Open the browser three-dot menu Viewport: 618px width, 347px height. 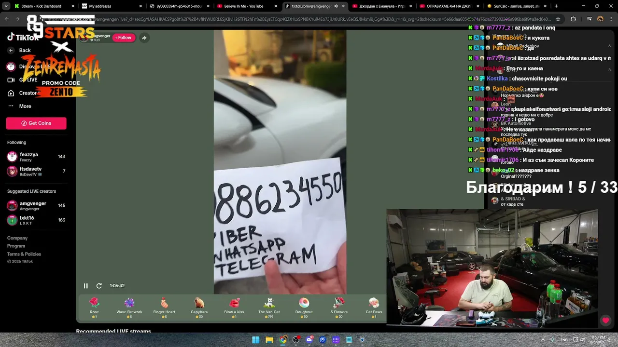611,19
